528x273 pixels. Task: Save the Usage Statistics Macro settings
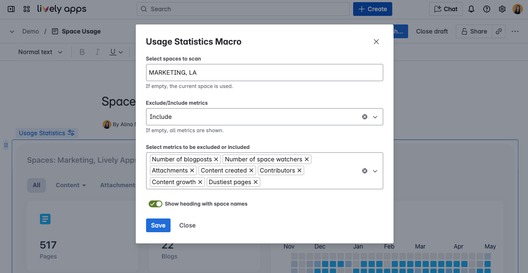(x=158, y=225)
